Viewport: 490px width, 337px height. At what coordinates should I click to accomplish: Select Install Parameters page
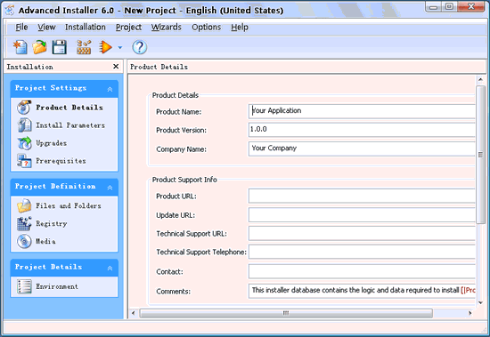(x=70, y=125)
